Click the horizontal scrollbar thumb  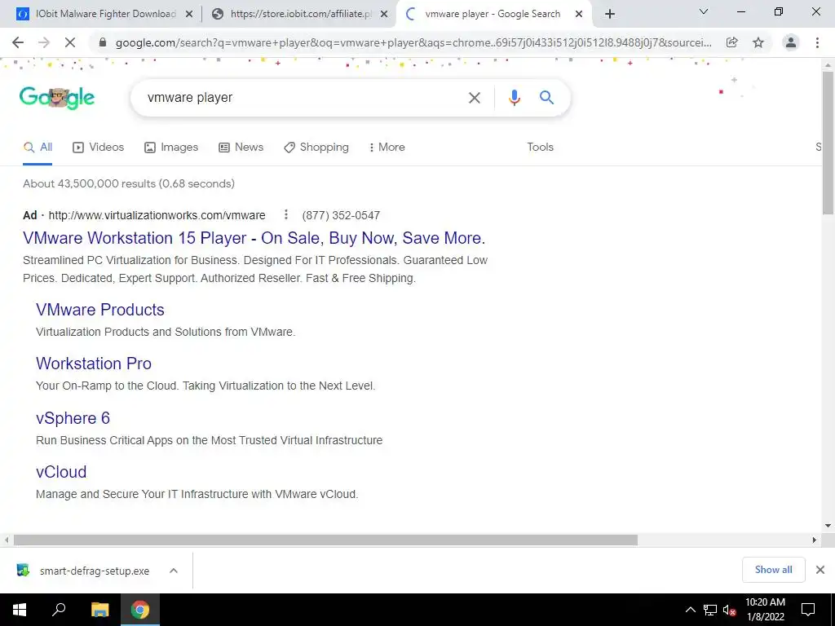click(325, 540)
